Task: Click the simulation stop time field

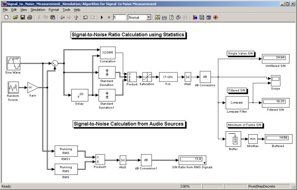Action: tap(119, 17)
